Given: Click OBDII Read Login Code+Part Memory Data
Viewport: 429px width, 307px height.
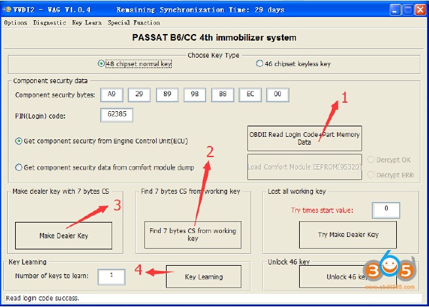Looking at the screenshot, I should pyautogui.click(x=304, y=139).
